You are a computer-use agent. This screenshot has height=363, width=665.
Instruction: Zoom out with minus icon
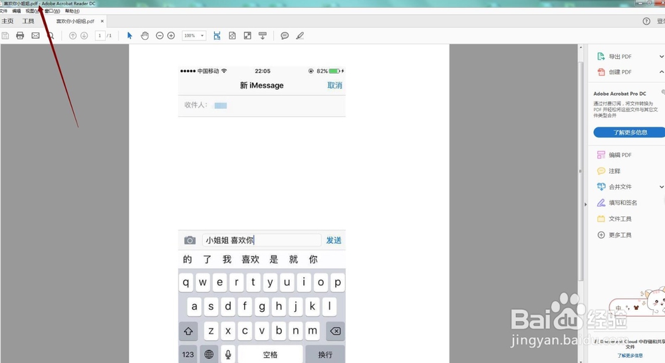coord(160,36)
